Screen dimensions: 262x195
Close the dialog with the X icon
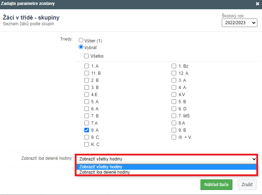tap(257, 4)
